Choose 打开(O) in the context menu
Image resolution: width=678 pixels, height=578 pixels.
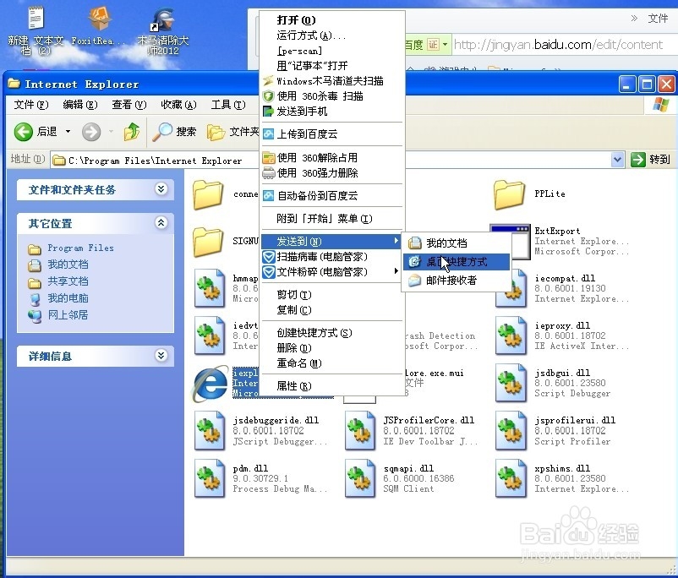tap(332, 20)
